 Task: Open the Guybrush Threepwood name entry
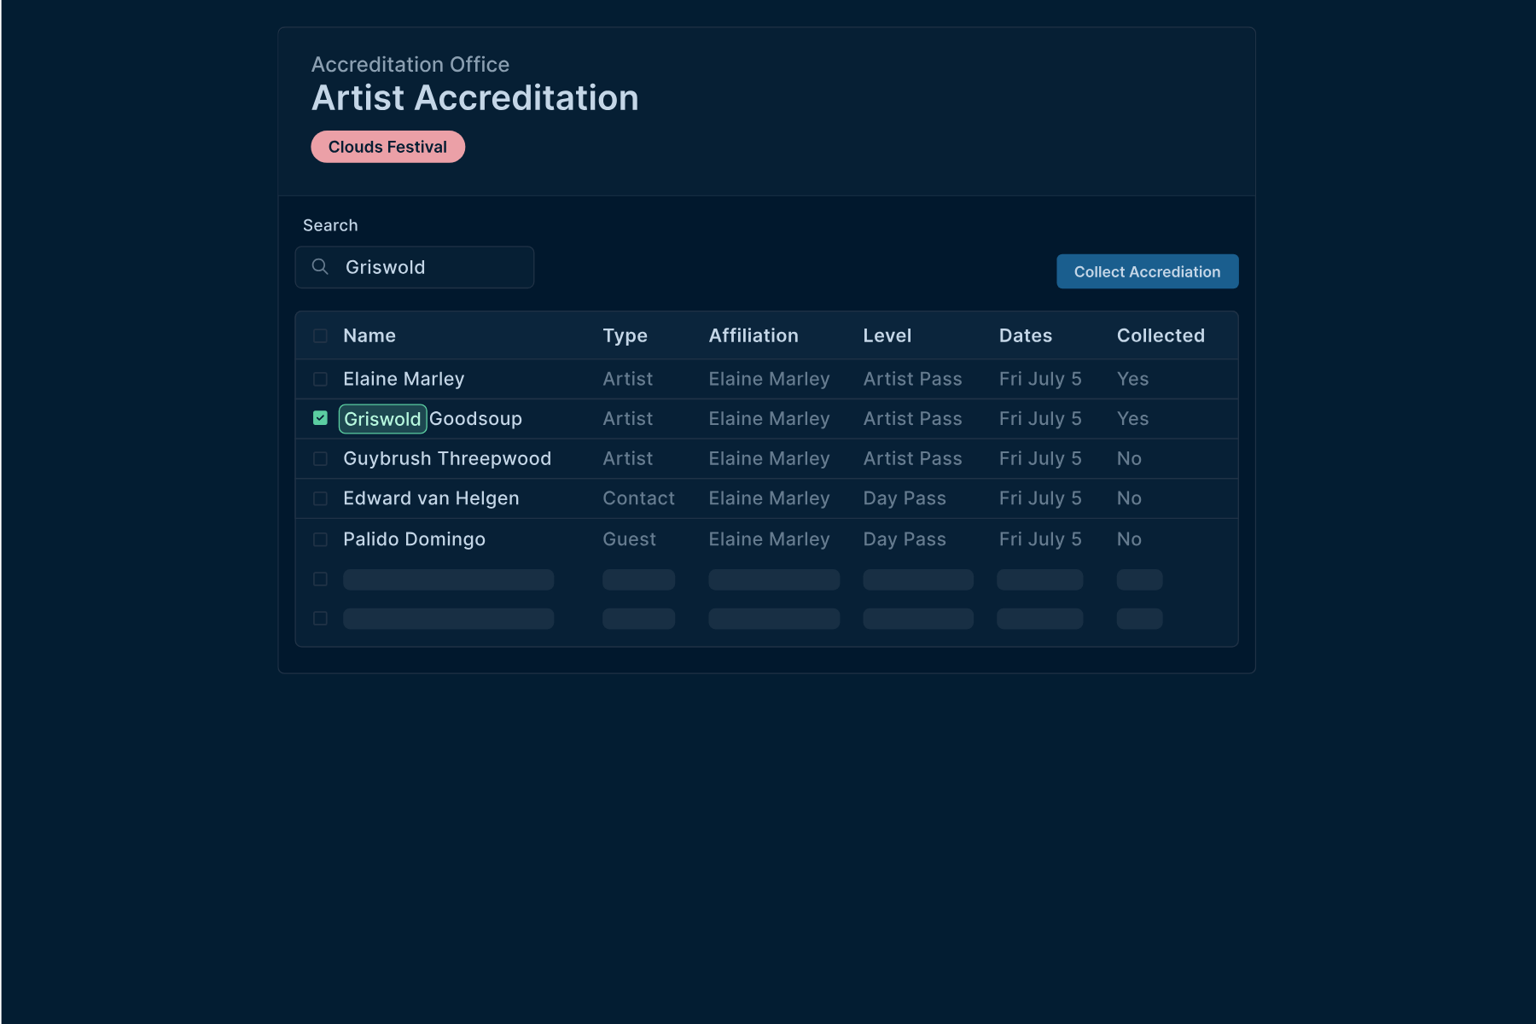click(446, 459)
